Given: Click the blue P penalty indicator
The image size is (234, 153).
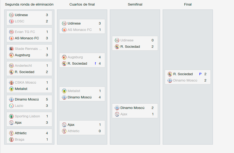Looking at the screenshot, I should coord(200,74).
